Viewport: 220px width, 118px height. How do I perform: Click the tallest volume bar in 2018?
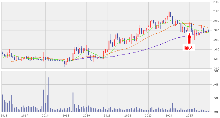coord(49,95)
